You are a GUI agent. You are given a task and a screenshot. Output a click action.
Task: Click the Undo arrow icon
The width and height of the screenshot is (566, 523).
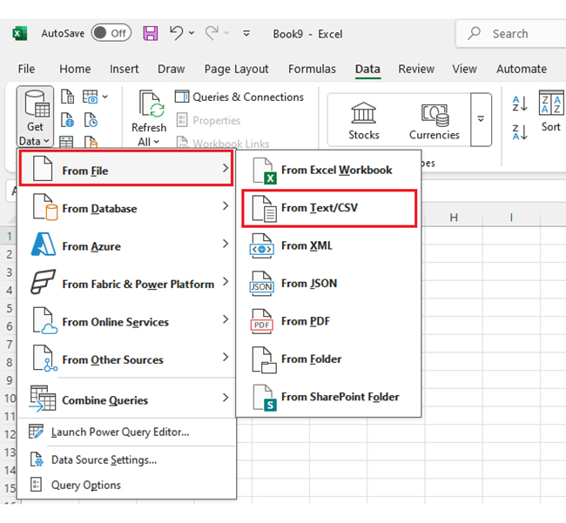[x=176, y=33]
